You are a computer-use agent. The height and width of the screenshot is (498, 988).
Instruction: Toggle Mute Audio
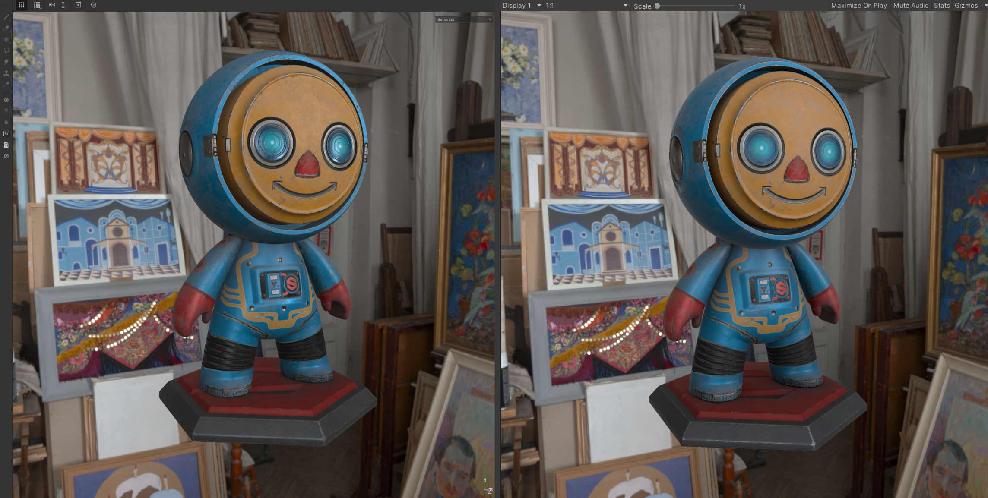tap(911, 6)
